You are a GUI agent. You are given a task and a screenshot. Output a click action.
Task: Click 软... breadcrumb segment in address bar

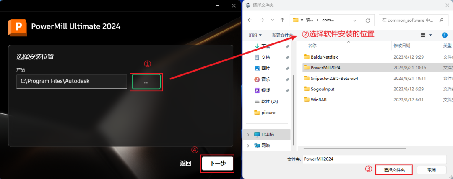coord(310,20)
